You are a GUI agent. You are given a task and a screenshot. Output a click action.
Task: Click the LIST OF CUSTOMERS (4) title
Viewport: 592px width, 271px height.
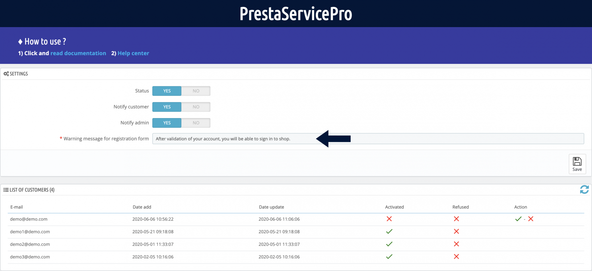32,190
